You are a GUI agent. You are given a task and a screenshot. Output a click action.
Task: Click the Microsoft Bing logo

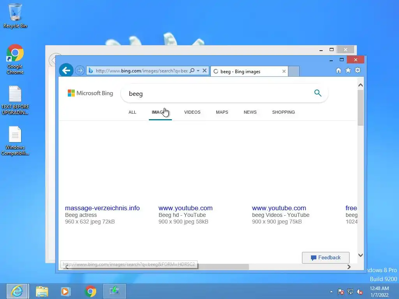90,93
